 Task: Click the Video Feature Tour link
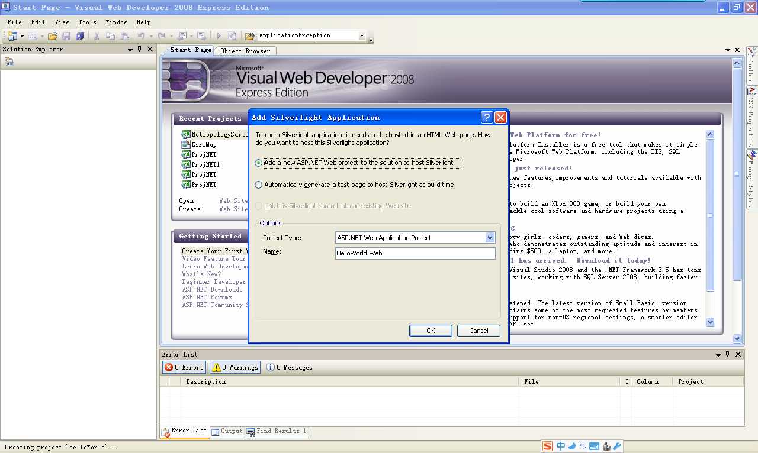tap(214, 258)
